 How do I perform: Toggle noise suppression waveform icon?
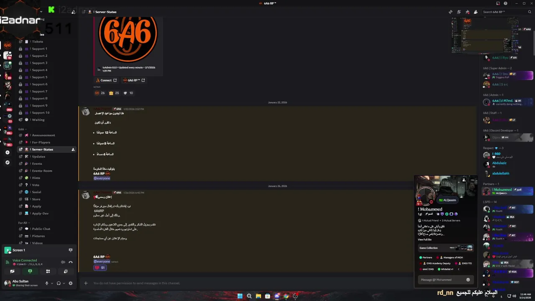coord(63,262)
